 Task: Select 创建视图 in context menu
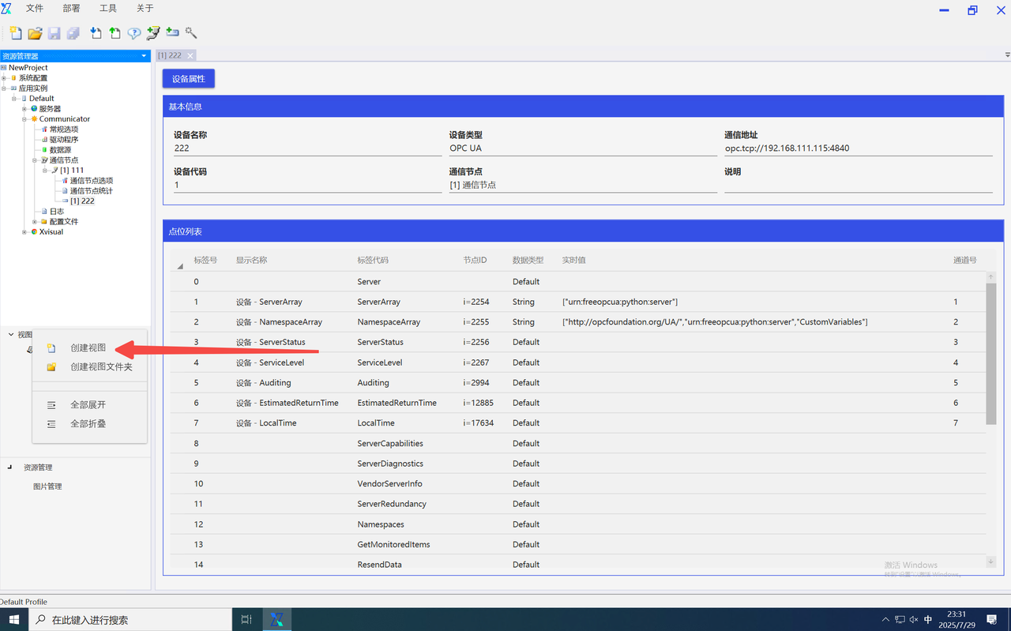coord(88,347)
